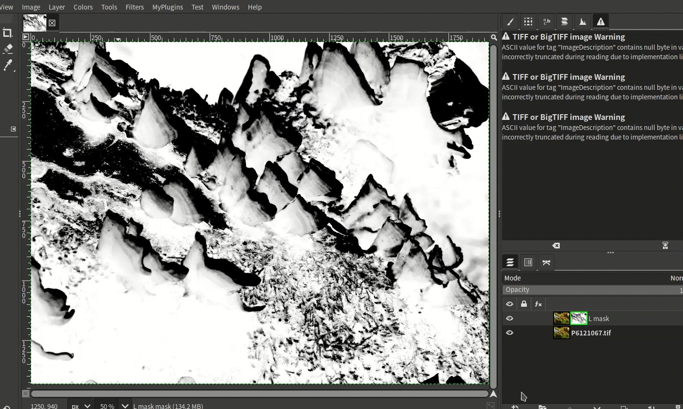Open the image menu arrow at ruler corner
Viewport: 683px width, 409px height.
[x=26, y=37]
